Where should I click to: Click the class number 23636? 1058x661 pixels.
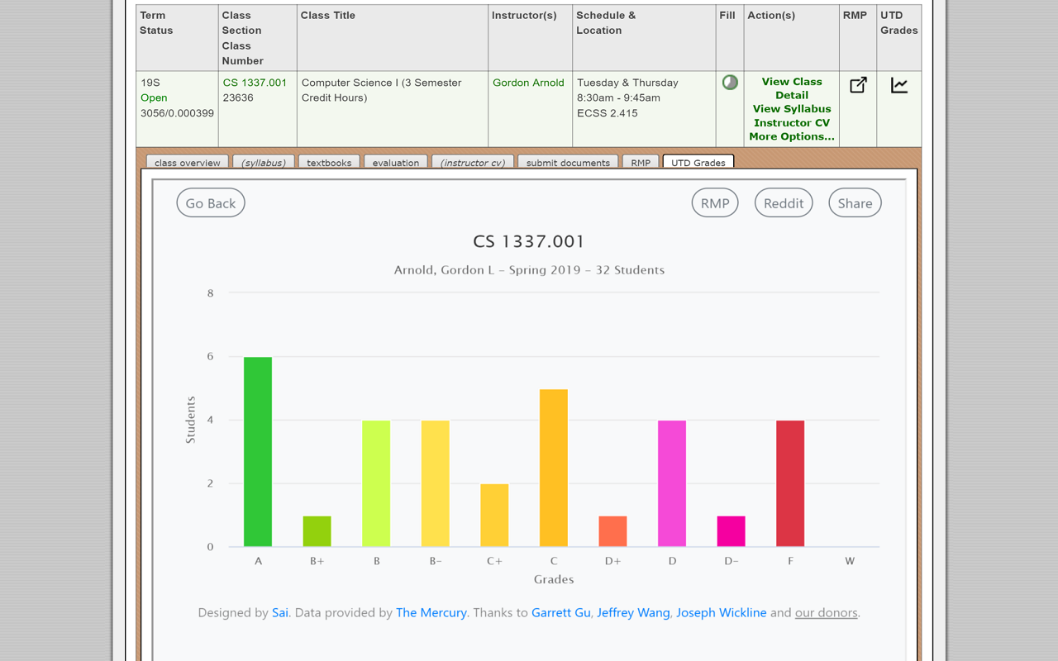click(x=238, y=97)
